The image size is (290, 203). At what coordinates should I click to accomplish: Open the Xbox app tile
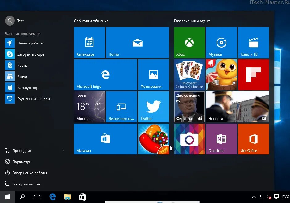coord(189,43)
